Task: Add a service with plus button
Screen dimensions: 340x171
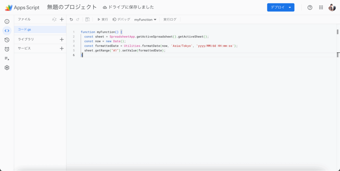Action: [61, 48]
